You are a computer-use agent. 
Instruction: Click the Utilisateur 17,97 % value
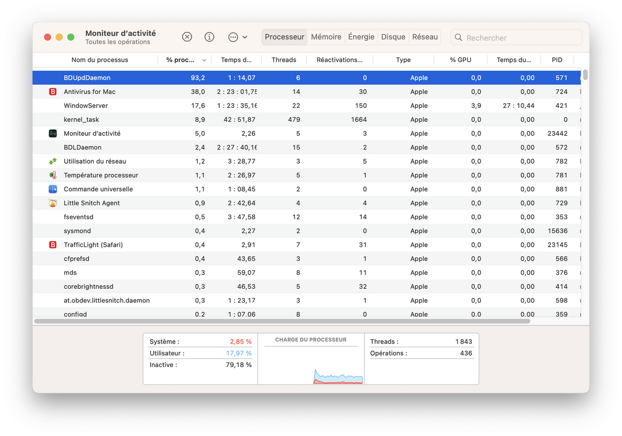pyautogui.click(x=238, y=353)
